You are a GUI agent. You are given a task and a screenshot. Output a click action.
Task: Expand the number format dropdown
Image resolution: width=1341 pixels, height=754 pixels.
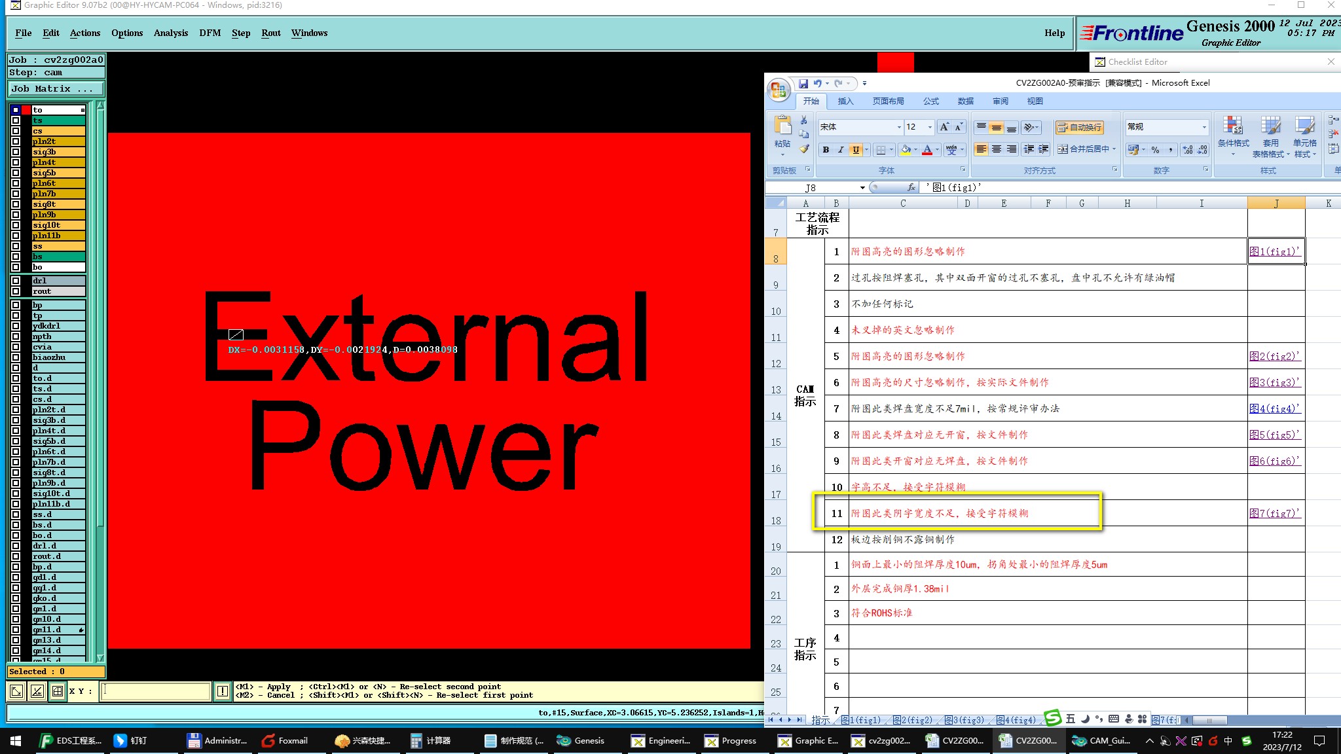point(1203,127)
